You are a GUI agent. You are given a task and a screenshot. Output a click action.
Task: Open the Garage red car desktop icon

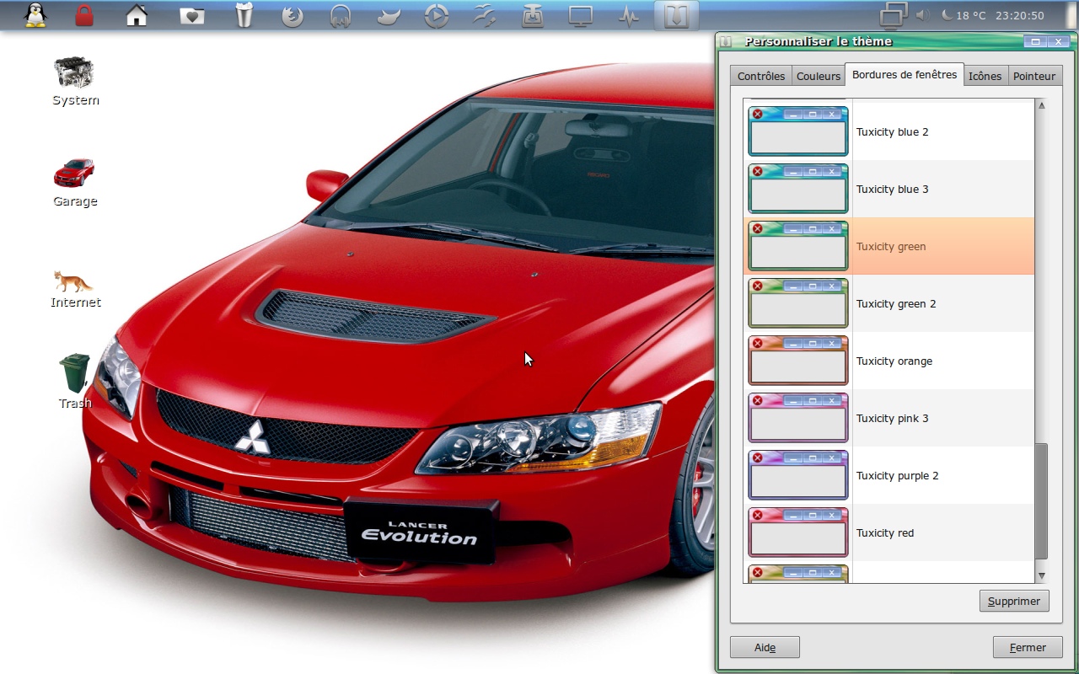(x=75, y=183)
